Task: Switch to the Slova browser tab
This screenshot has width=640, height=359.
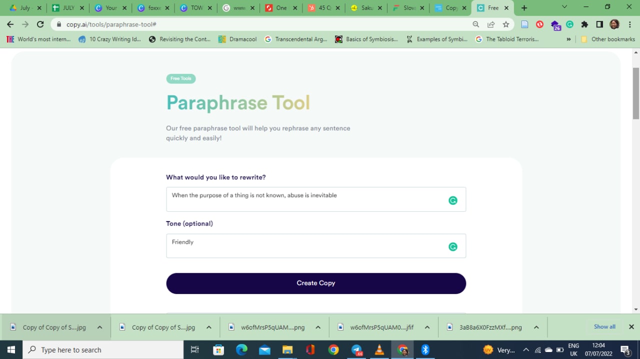Action: click(406, 8)
